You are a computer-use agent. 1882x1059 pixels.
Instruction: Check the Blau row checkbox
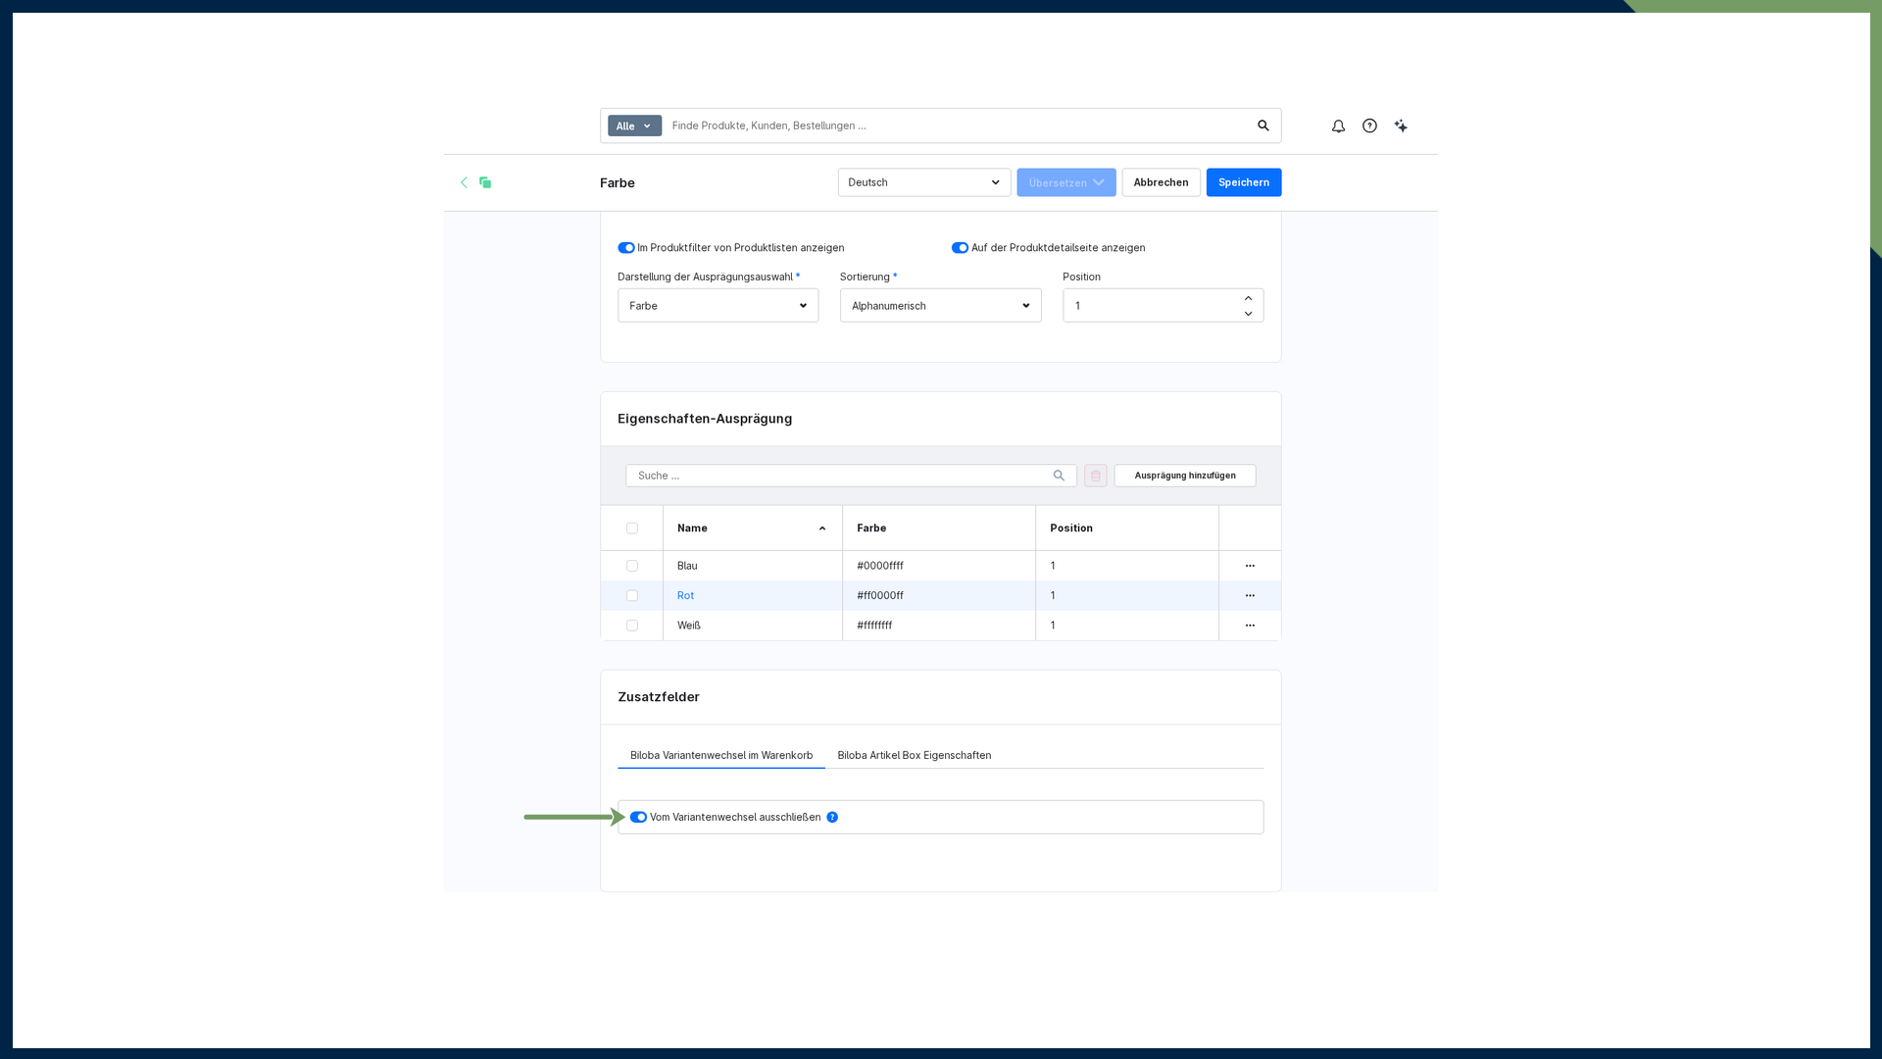[x=632, y=566]
